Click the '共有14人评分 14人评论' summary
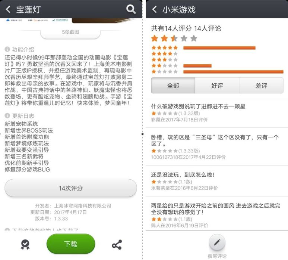Screen dimensions: 288x260 click(186, 28)
